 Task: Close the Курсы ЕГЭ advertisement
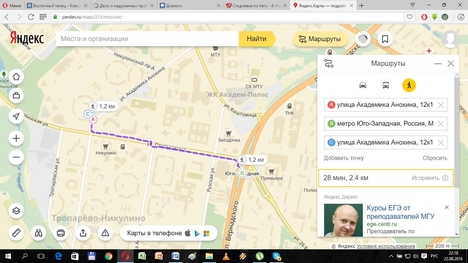pos(447,208)
